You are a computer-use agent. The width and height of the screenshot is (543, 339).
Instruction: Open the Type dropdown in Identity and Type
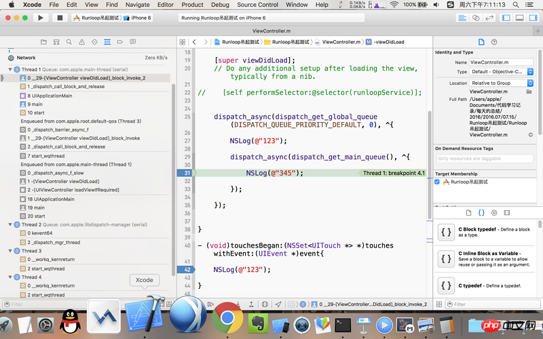click(502, 71)
